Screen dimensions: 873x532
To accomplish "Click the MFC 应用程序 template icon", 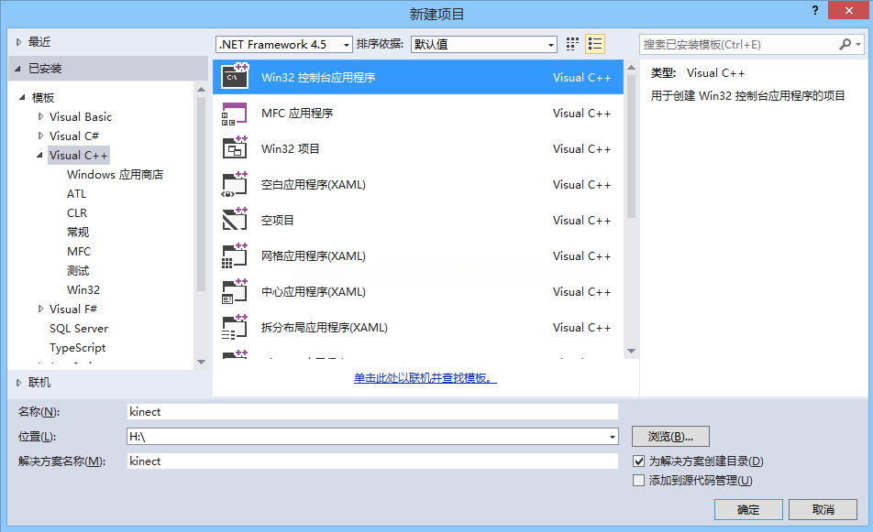I will pos(235,114).
